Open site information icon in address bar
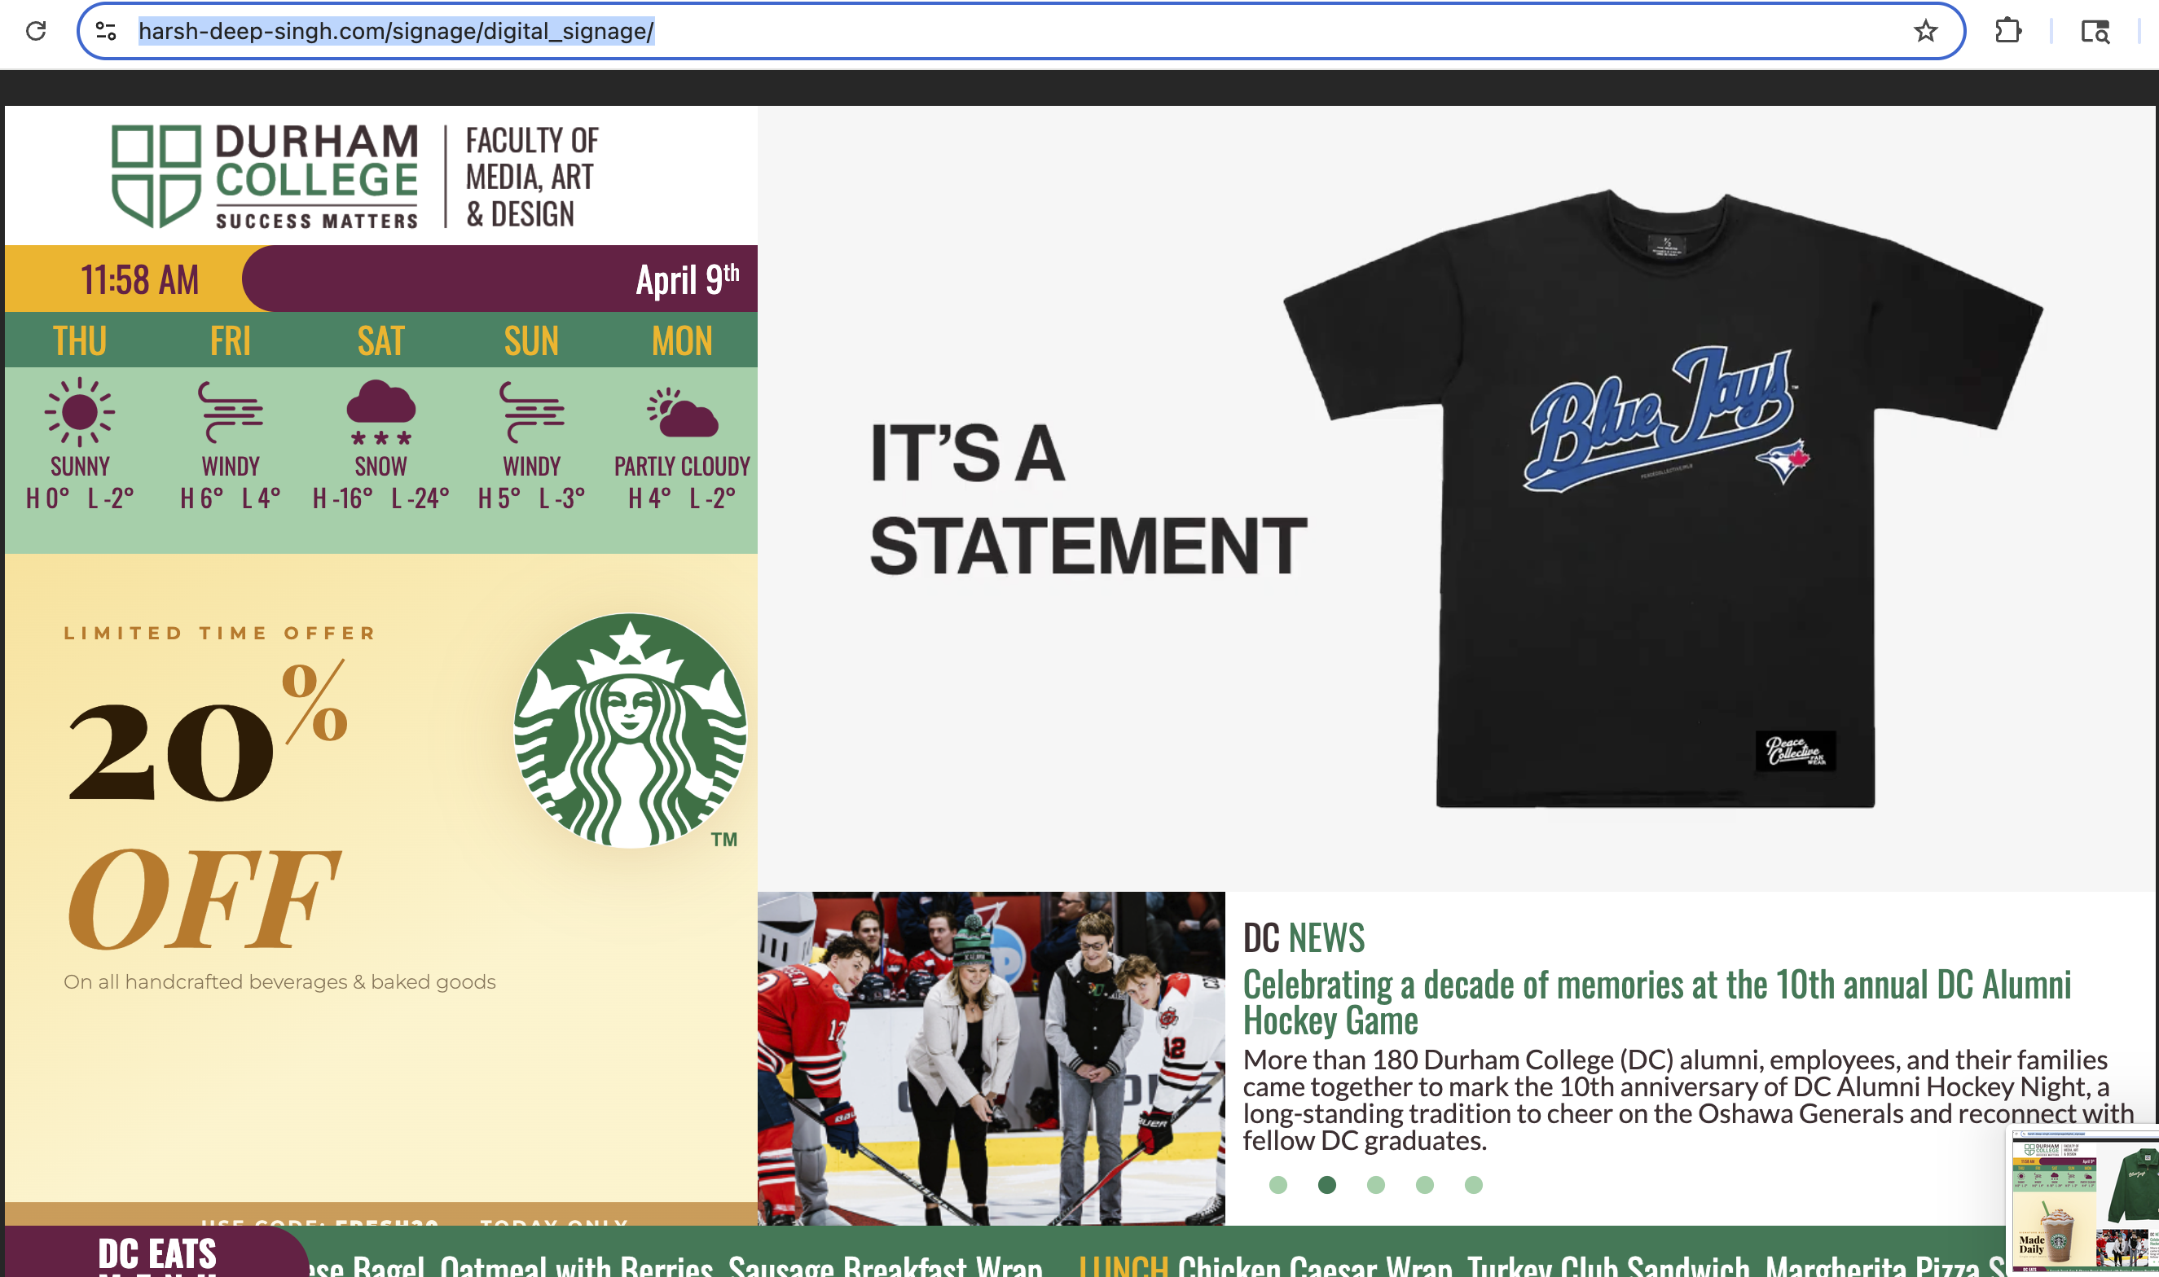The image size is (2159, 1277). tap(106, 32)
